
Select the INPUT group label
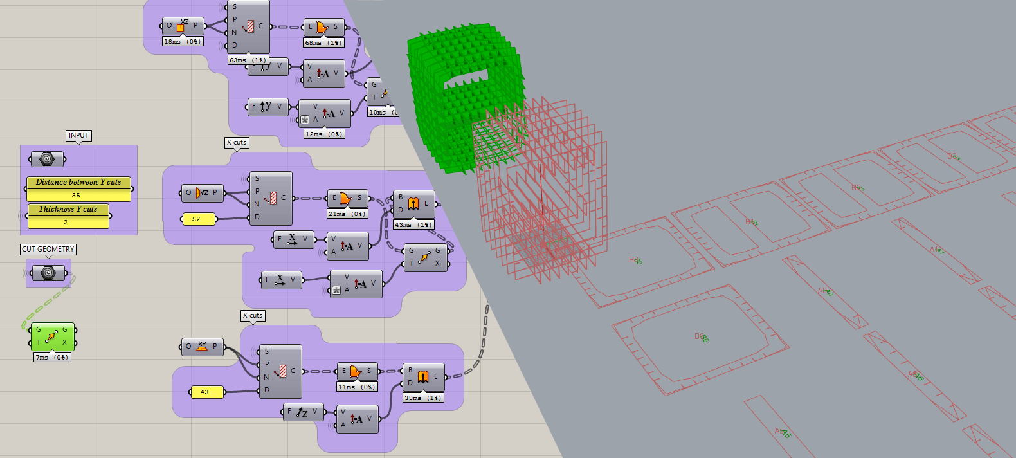[78, 135]
